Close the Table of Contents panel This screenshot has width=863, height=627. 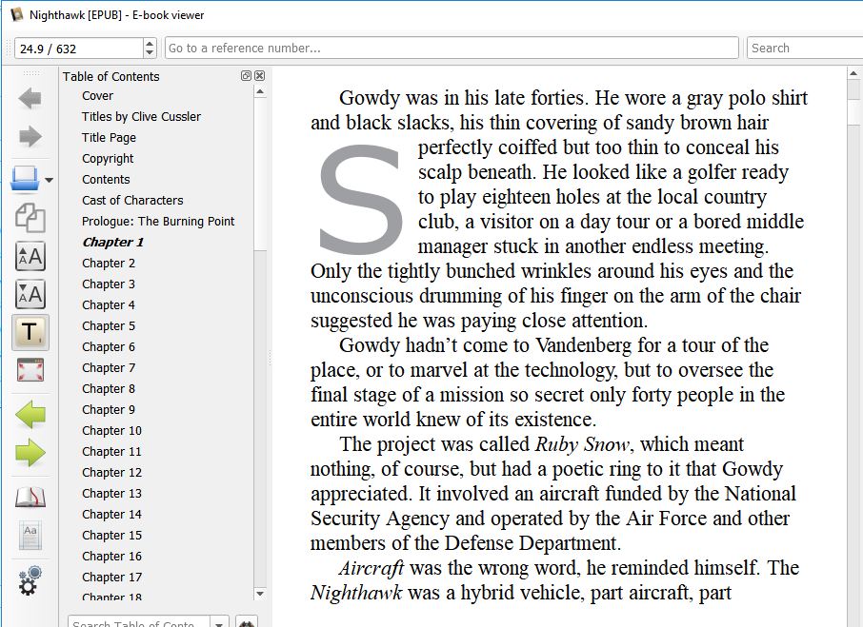tap(260, 76)
